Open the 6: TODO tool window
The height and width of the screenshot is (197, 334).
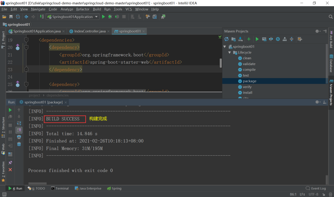[36, 188]
